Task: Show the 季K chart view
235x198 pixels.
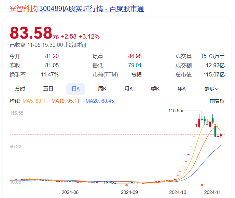Action: [x=155, y=89]
